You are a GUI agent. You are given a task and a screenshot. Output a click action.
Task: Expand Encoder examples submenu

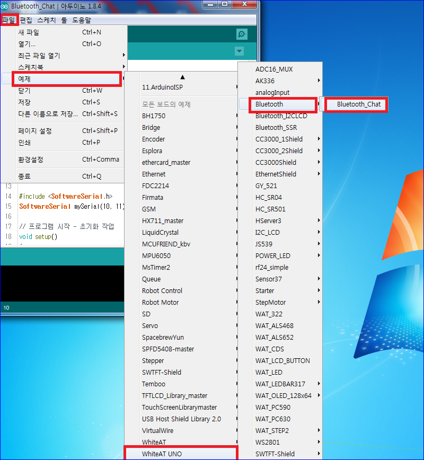[x=182, y=139]
